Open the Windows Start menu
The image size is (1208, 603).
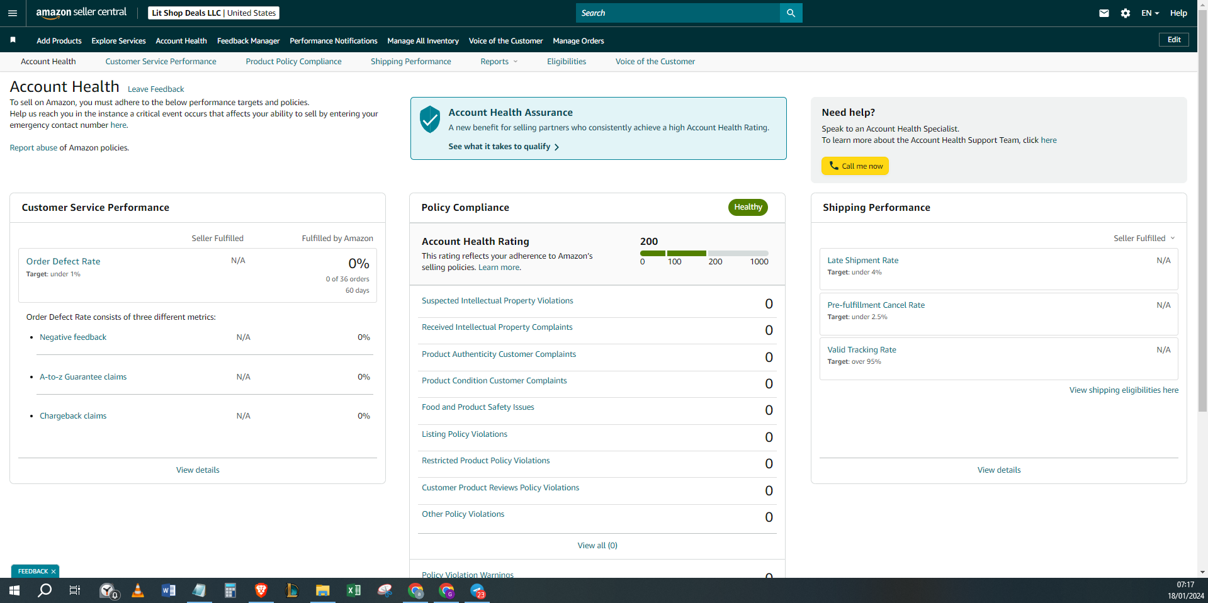click(14, 590)
